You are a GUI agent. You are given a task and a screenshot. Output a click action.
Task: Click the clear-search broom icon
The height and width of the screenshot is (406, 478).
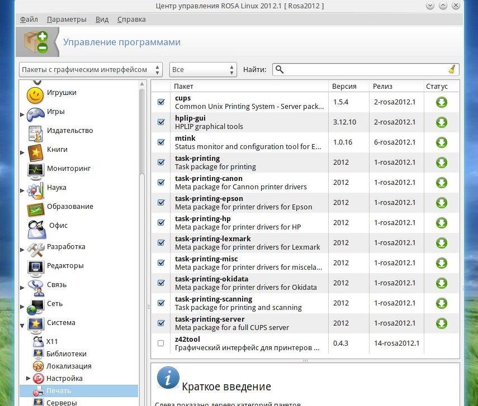point(452,69)
